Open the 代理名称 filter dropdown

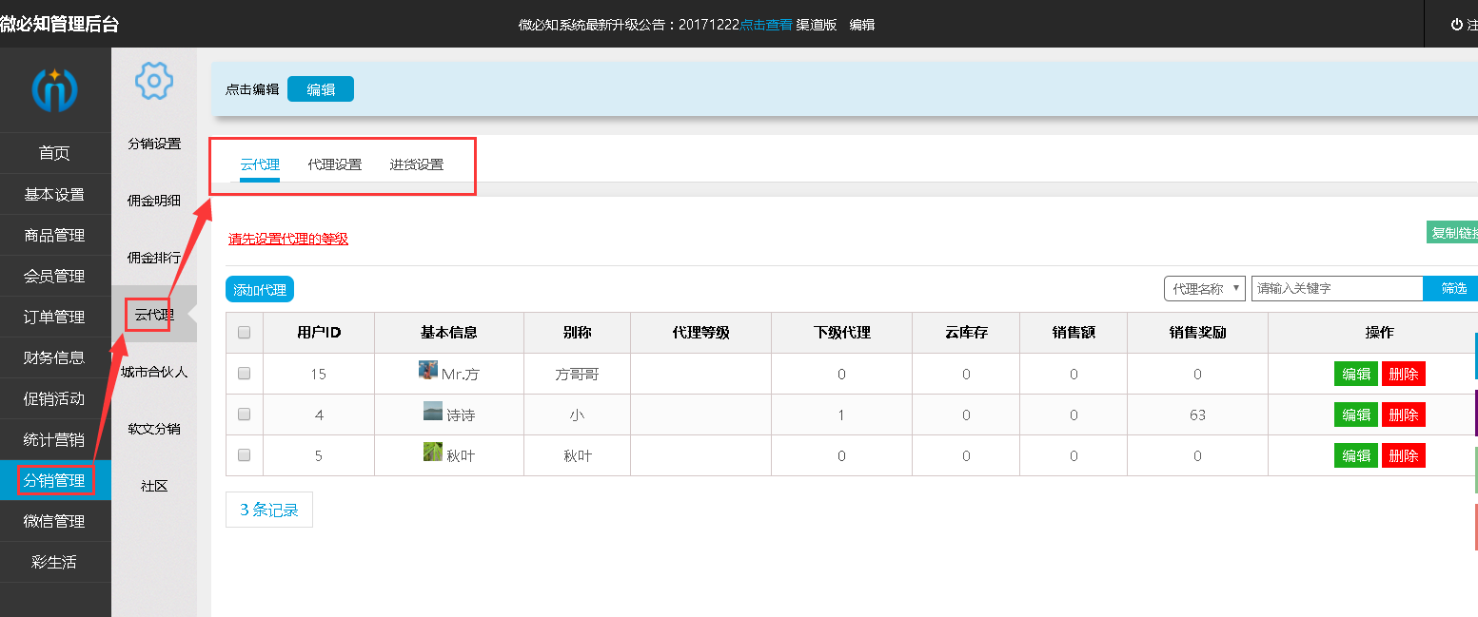click(x=1204, y=288)
